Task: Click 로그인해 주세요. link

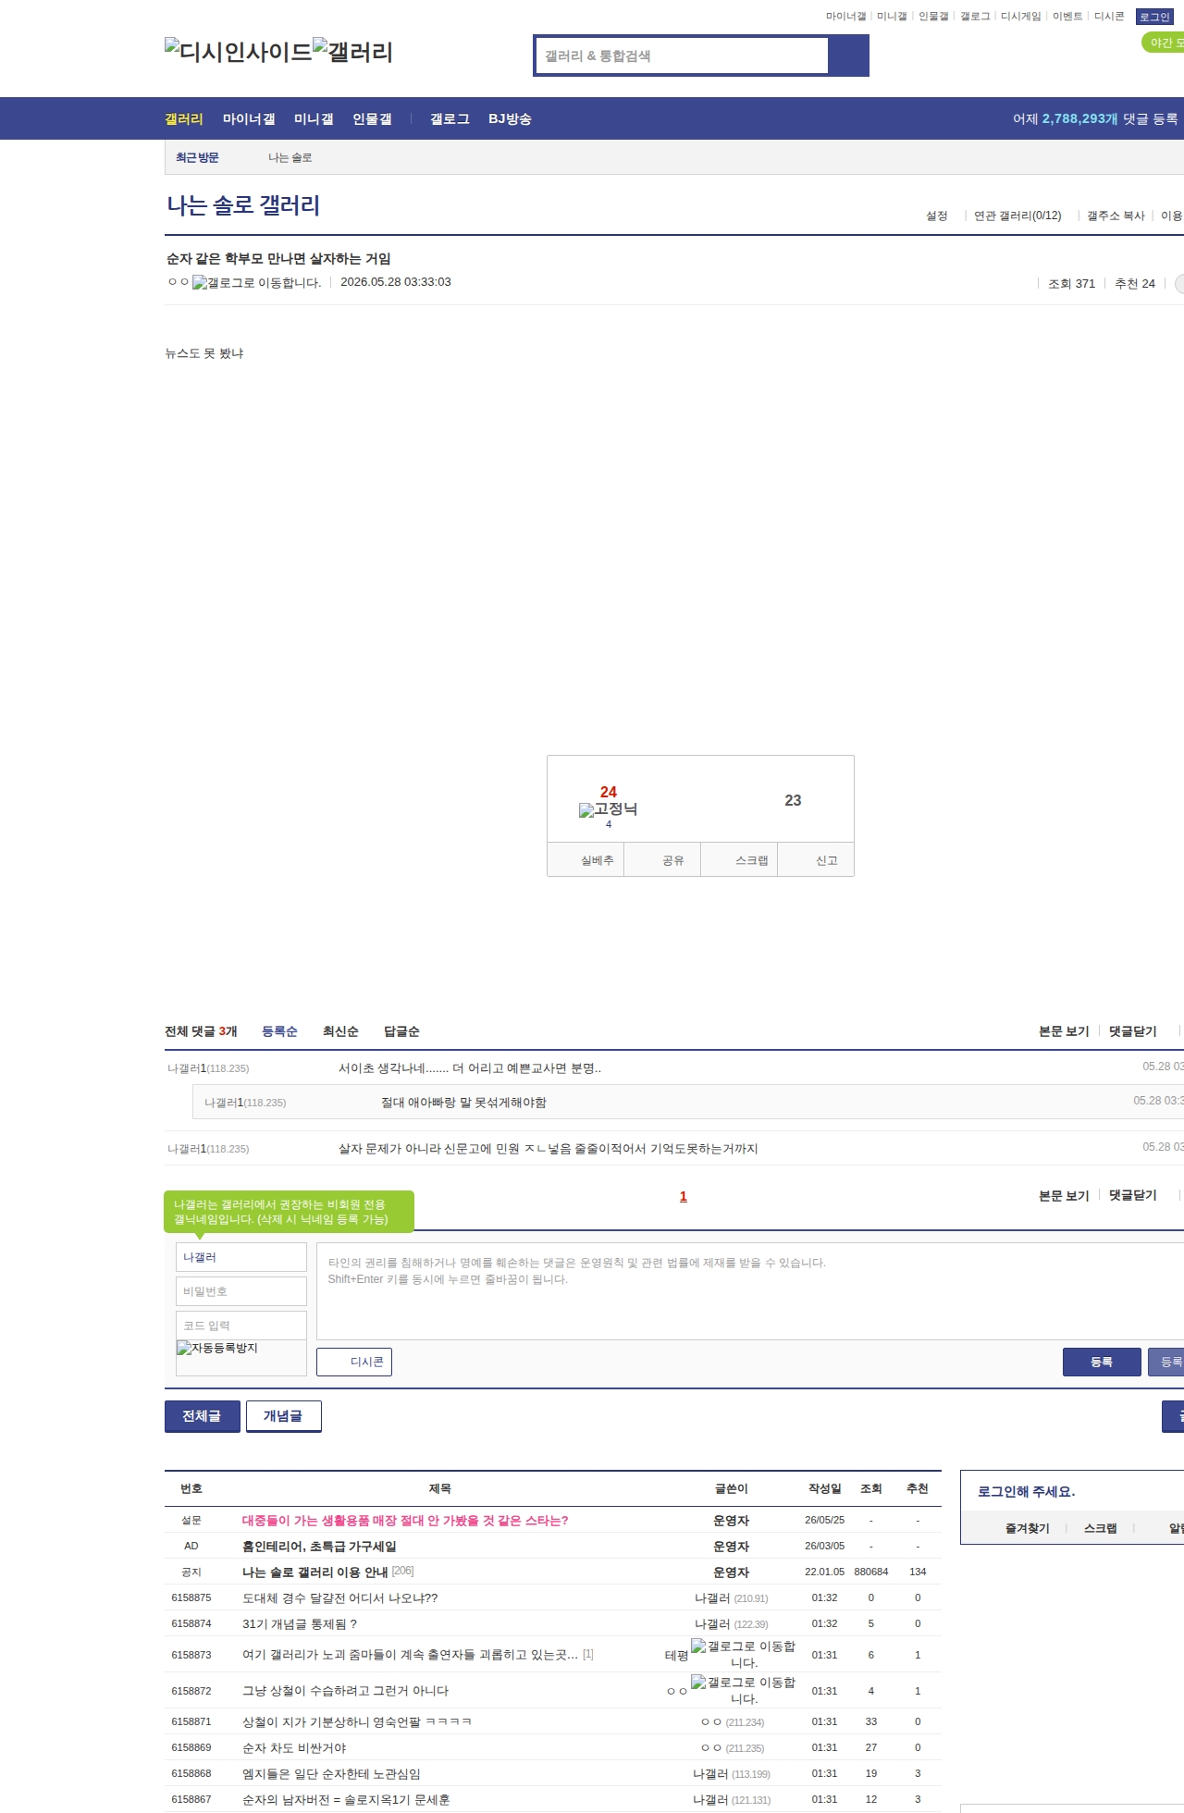Action: click(x=1026, y=1491)
